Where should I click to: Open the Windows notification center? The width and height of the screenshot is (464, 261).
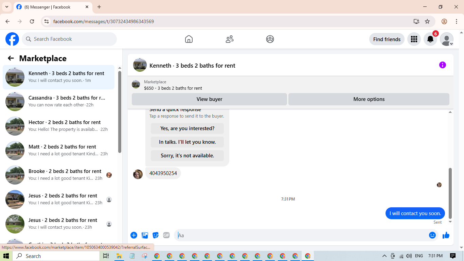pyautogui.click(x=453, y=256)
